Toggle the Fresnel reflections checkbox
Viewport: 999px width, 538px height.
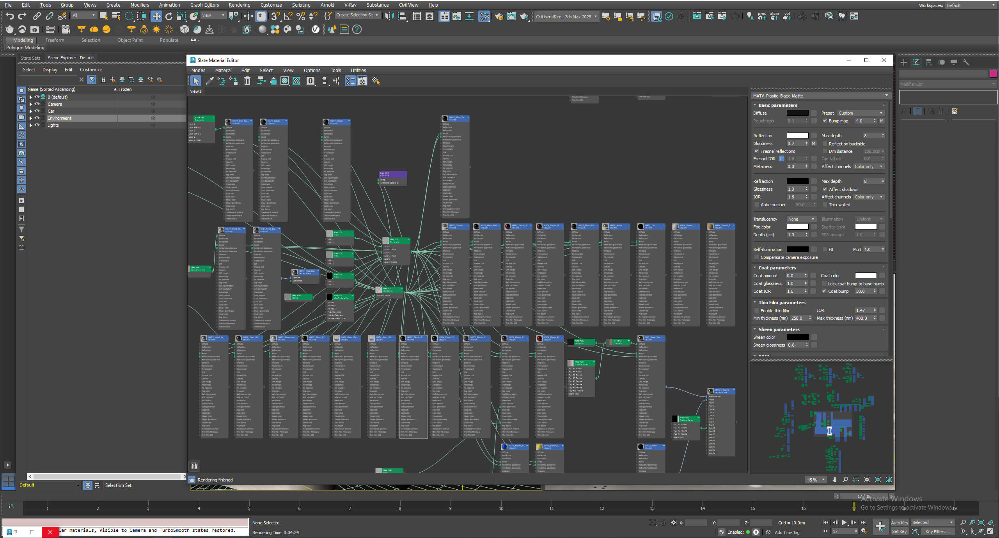[757, 151]
